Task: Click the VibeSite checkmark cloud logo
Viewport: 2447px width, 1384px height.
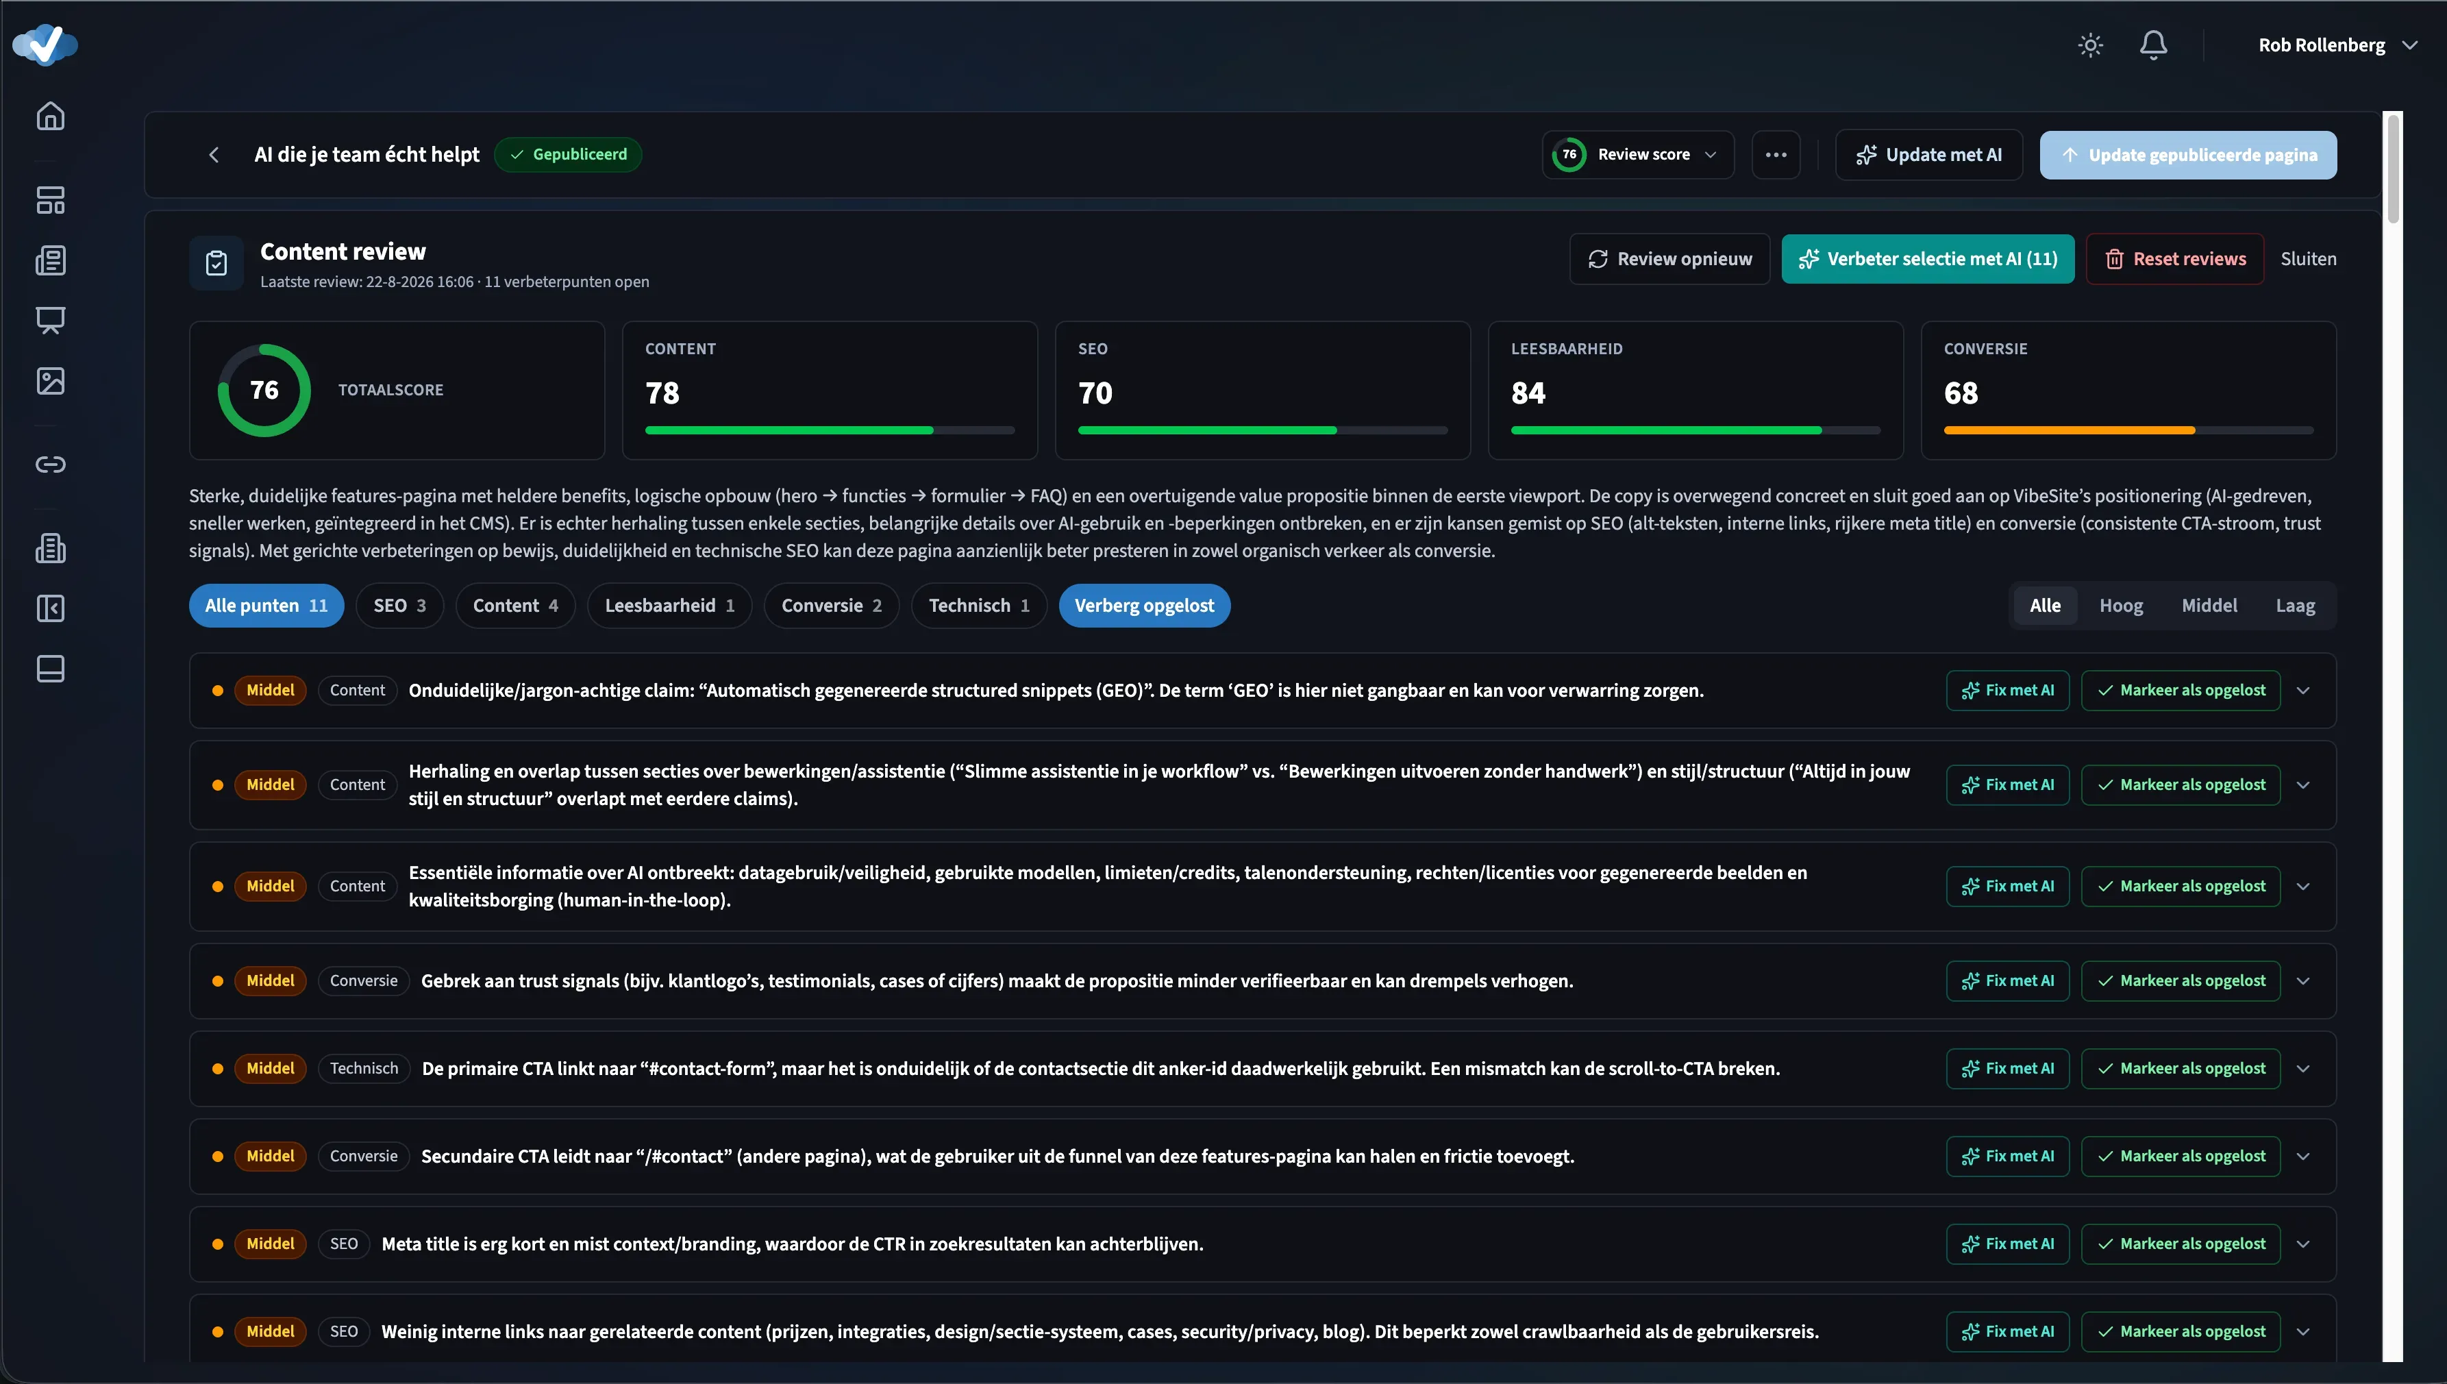Action: (x=45, y=45)
